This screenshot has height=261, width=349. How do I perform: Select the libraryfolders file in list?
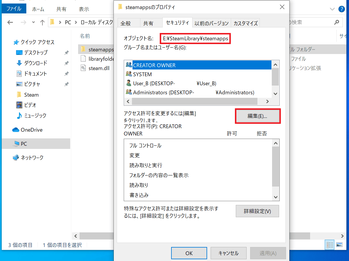click(x=97, y=59)
